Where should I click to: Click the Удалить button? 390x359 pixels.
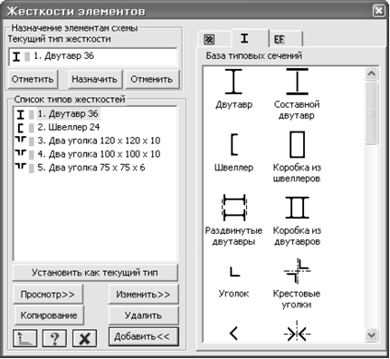(144, 315)
